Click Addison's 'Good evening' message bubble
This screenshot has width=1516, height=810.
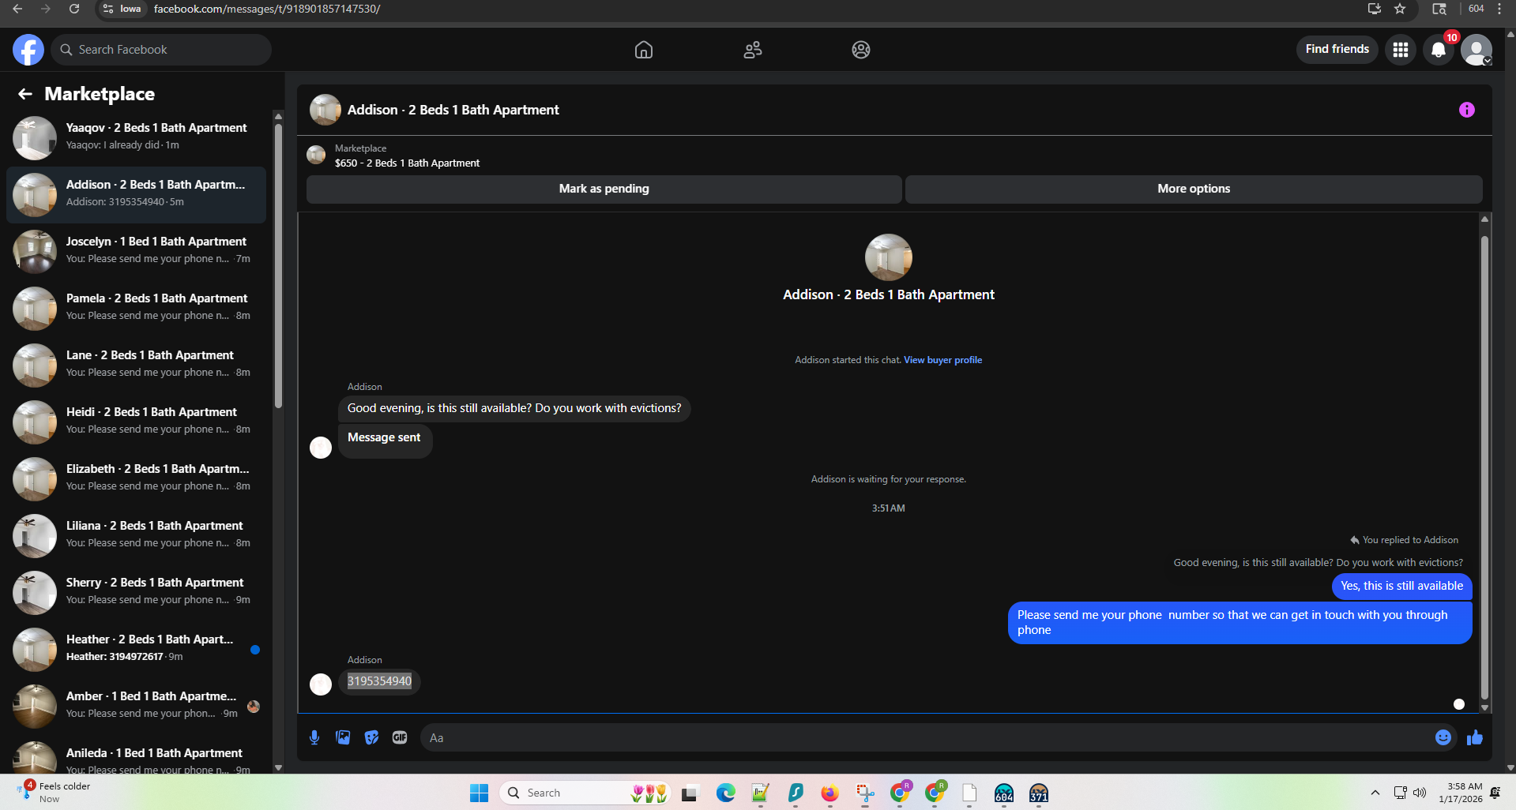514,408
